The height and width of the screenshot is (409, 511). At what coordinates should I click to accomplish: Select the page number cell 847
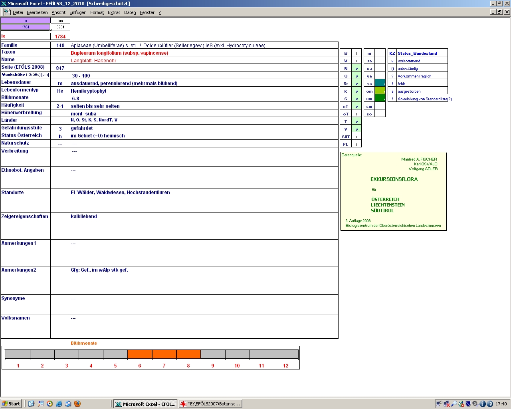[60, 68]
